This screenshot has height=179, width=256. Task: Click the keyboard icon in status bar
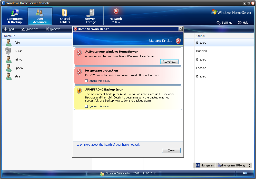pos(244,173)
